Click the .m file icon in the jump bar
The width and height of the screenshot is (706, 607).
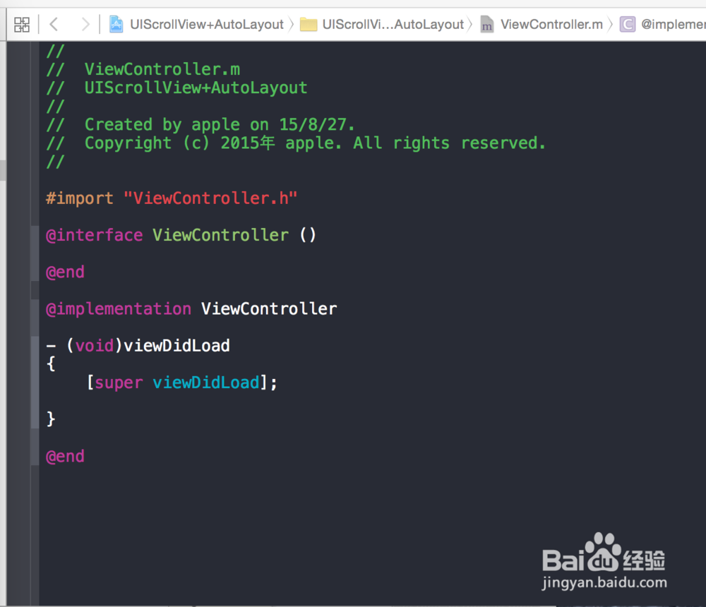pos(486,24)
